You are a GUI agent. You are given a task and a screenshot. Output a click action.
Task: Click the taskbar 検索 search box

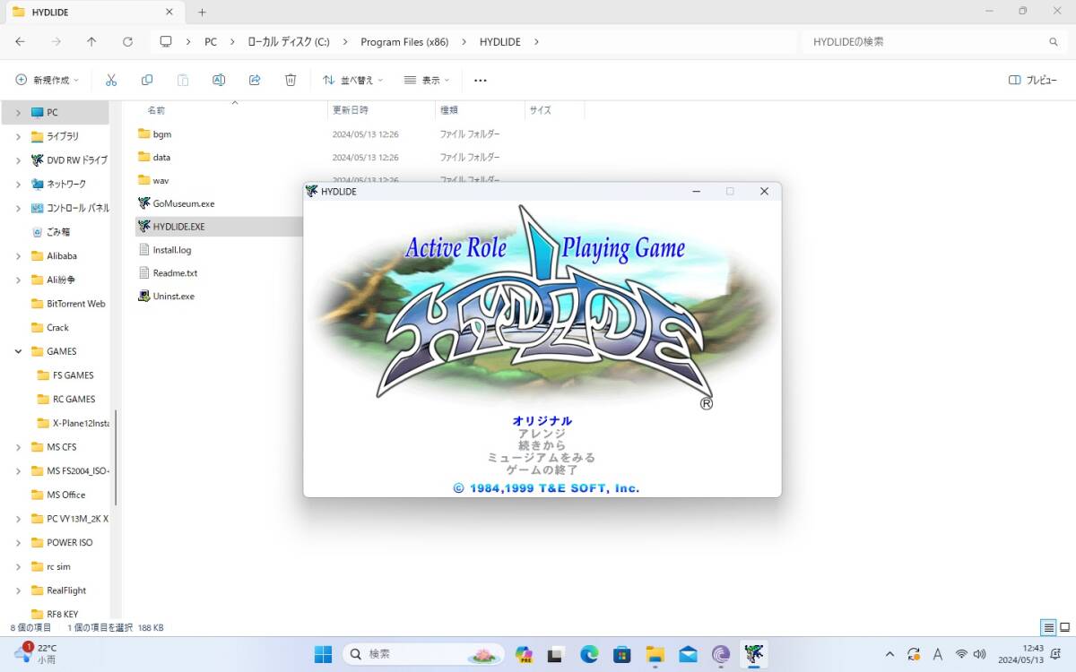click(422, 654)
